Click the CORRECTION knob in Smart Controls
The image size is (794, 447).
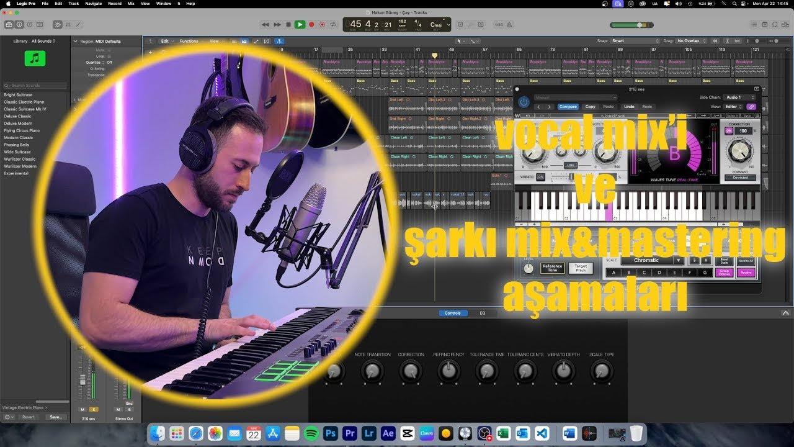tap(410, 371)
